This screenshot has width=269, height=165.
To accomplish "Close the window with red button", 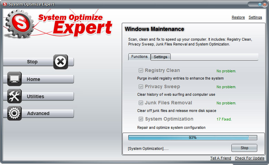I will coord(265,4).
